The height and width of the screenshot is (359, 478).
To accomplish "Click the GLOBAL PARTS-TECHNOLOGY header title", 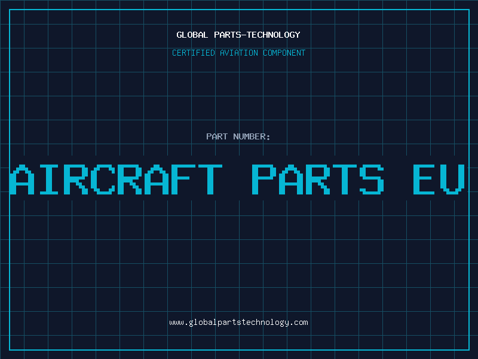I will 238,35.
